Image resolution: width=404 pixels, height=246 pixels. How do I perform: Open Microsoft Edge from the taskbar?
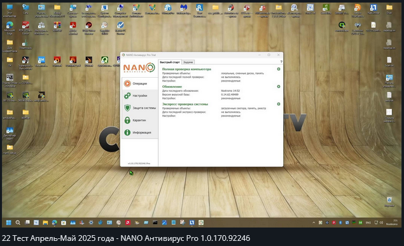click(x=54, y=222)
